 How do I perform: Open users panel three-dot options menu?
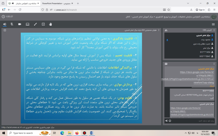tap(214, 30)
